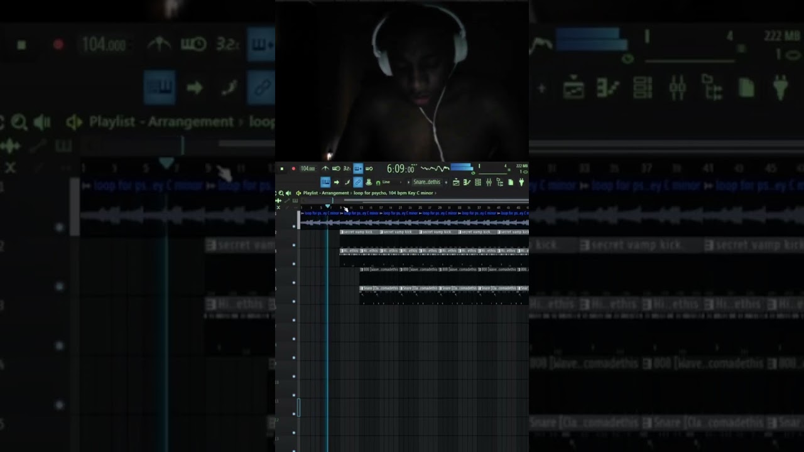Image resolution: width=804 pixels, height=452 pixels.
Task: Open the Snare..dethis pattern selector
Action: coord(426,182)
